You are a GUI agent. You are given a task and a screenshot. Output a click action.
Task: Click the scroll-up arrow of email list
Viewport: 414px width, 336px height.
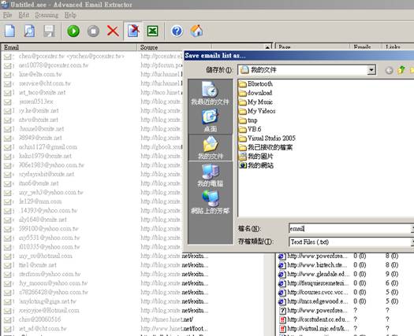267,47
